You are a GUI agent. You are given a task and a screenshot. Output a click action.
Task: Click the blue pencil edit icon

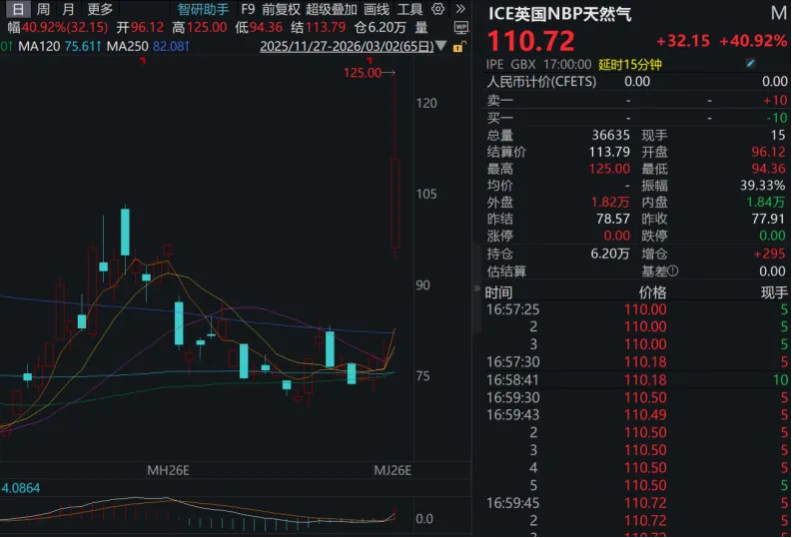(x=751, y=64)
